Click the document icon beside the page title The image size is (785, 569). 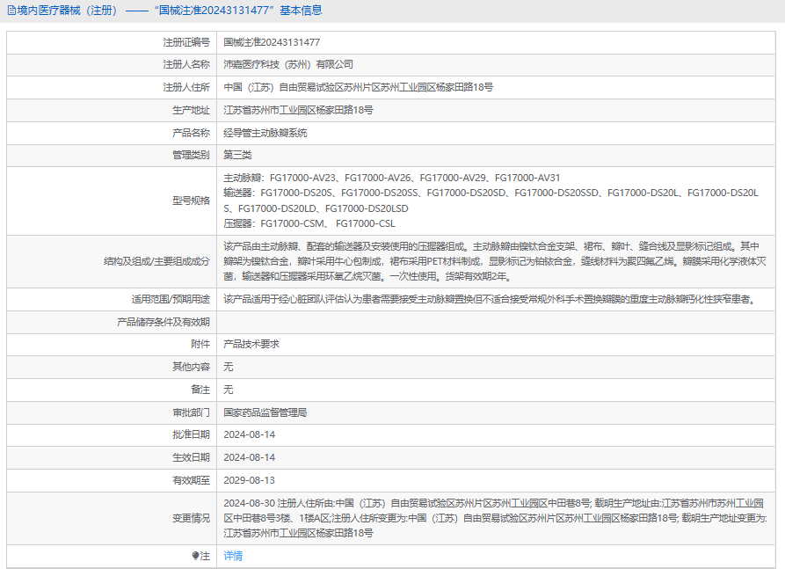(x=11, y=11)
